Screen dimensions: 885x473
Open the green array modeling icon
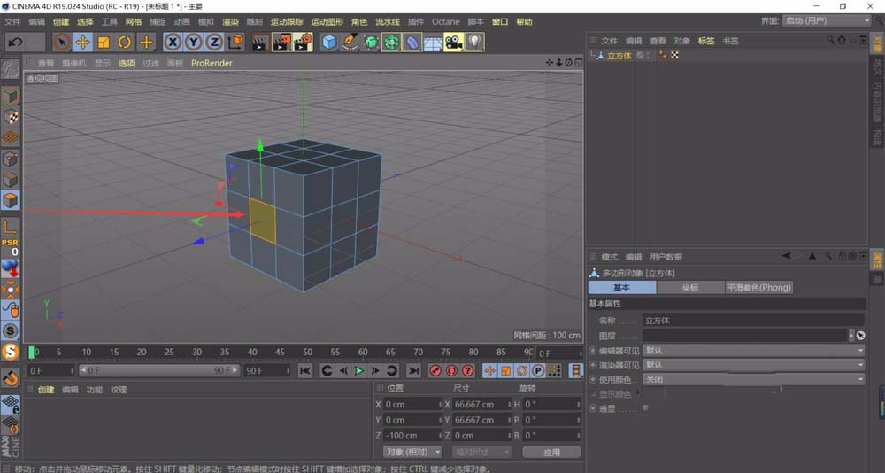click(x=392, y=43)
